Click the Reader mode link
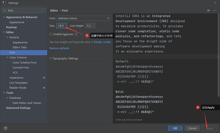The image size is (220, 133). coord(102,42)
